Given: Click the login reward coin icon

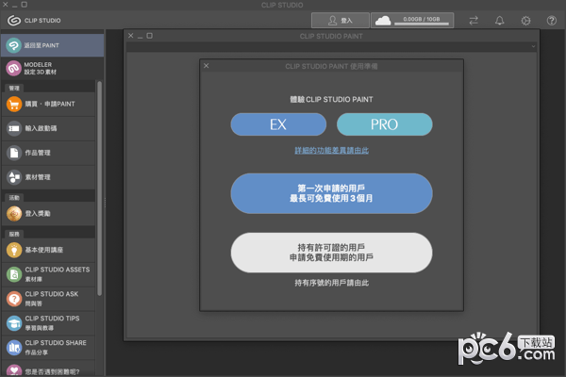Looking at the screenshot, I should (14, 214).
